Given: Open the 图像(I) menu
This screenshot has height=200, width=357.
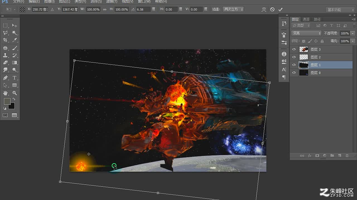Looking at the screenshot, I should (49, 2).
